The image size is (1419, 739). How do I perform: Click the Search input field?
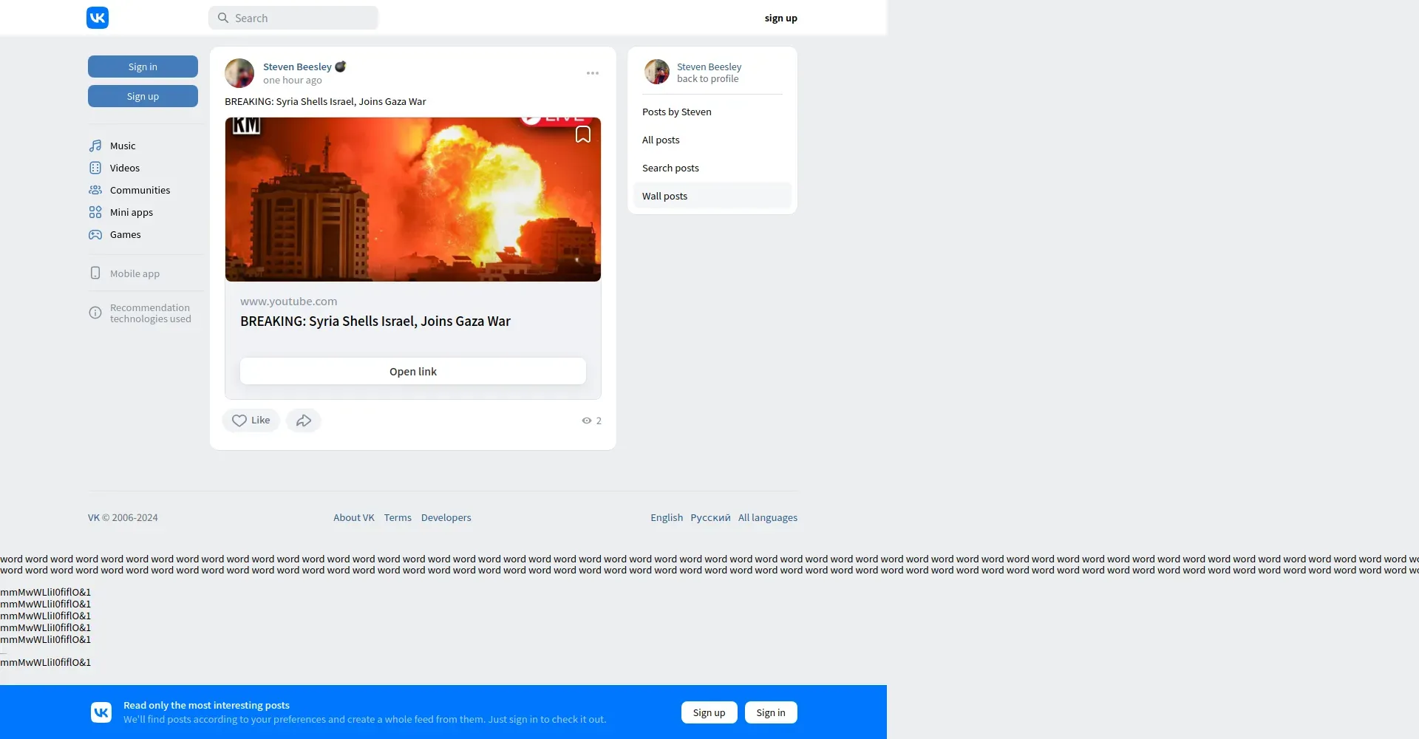coord(293,18)
